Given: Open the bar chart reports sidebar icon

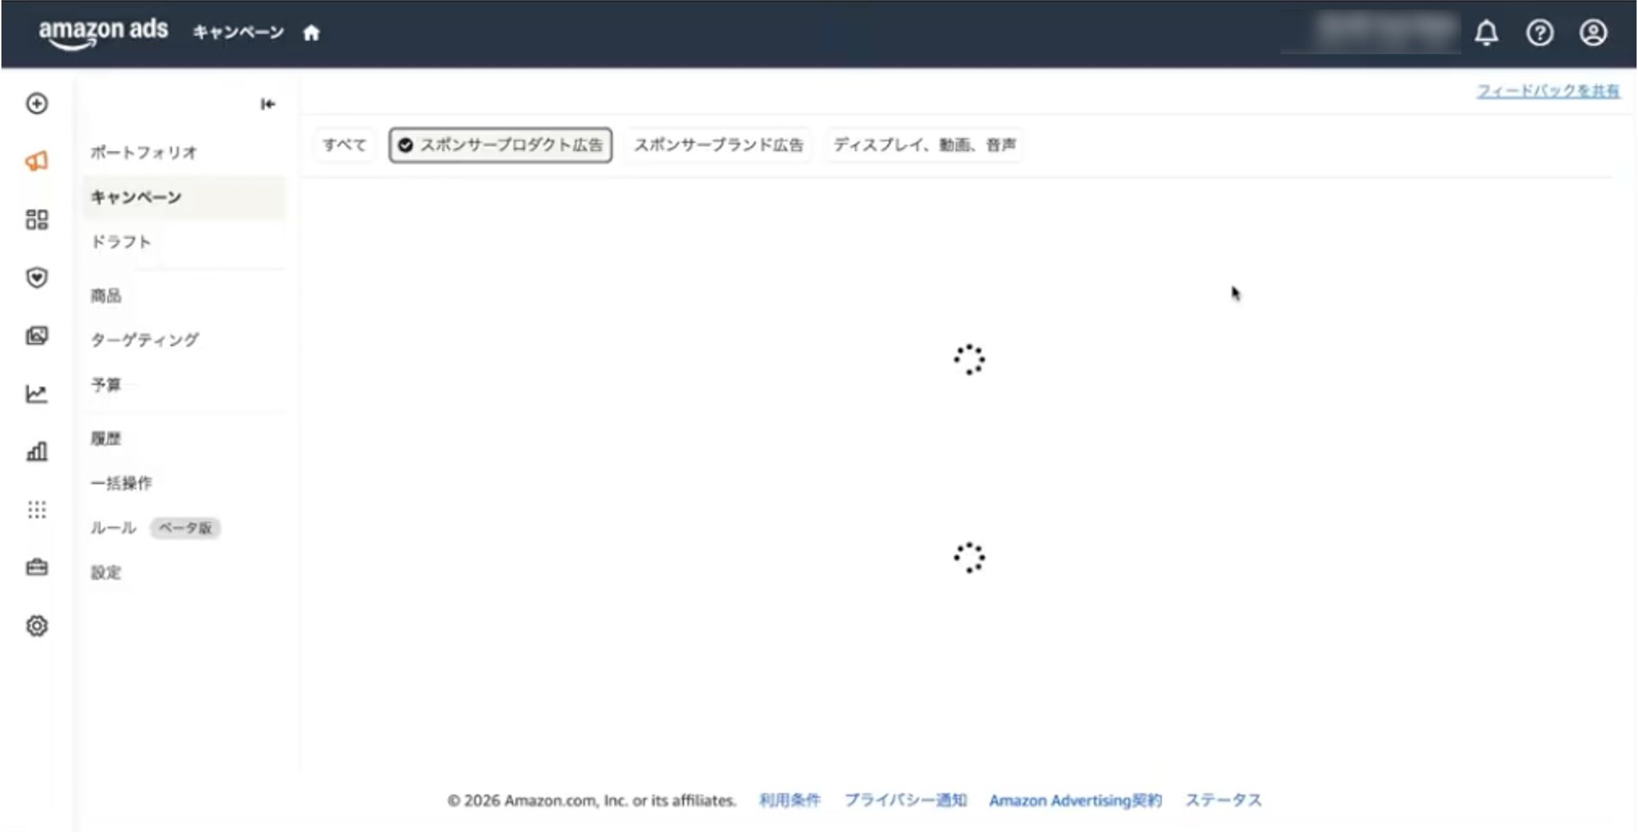Looking at the screenshot, I should [x=37, y=451].
